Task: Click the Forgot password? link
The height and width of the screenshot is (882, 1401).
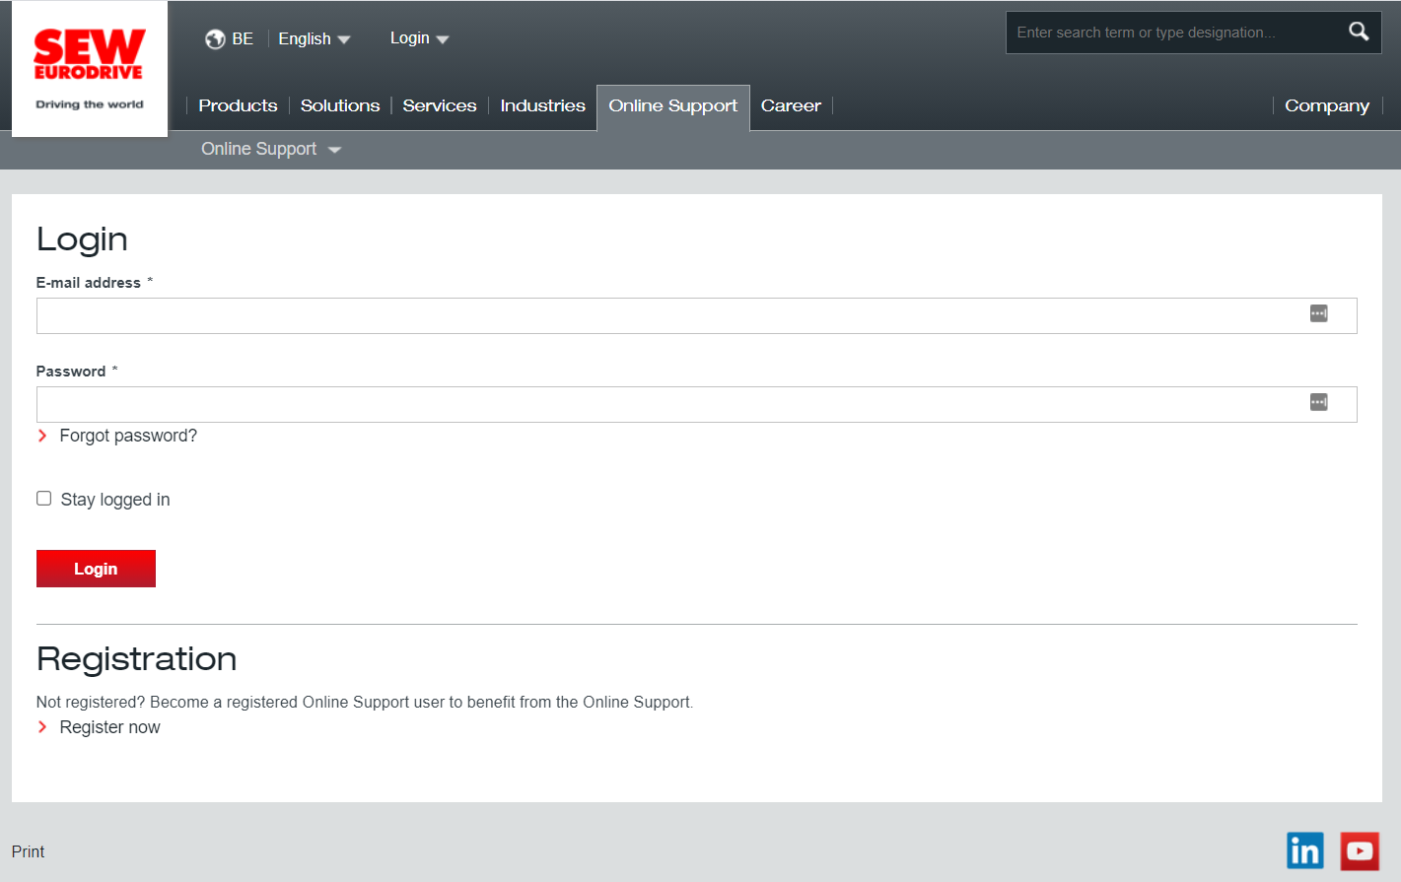Action: [128, 436]
